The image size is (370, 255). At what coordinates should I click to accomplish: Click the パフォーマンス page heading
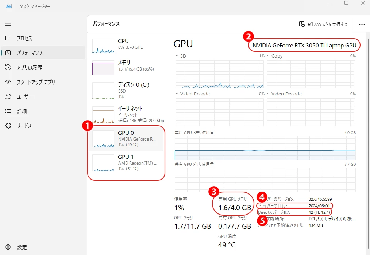coord(106,24)
